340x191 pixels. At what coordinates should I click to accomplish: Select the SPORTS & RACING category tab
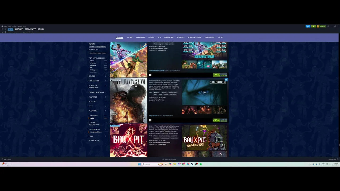pos(194,37)
